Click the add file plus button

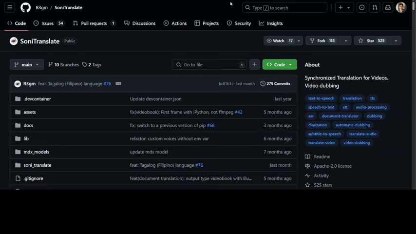(254, 64)
